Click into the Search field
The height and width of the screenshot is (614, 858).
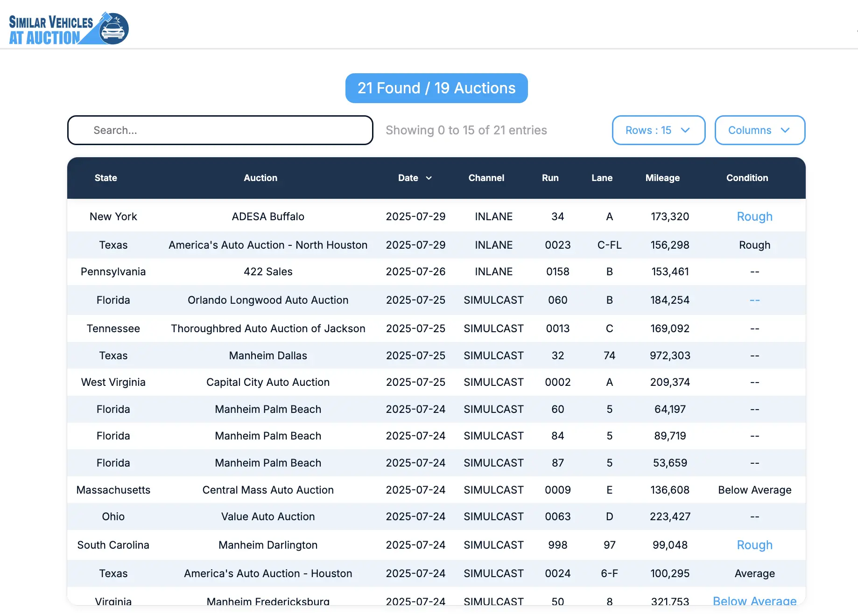point(220,130)
